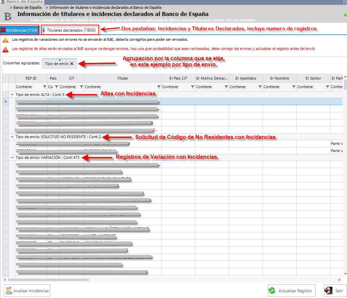Select the Información de titulares breadcrumb link
347x298 pixels.
pos(105,7)
